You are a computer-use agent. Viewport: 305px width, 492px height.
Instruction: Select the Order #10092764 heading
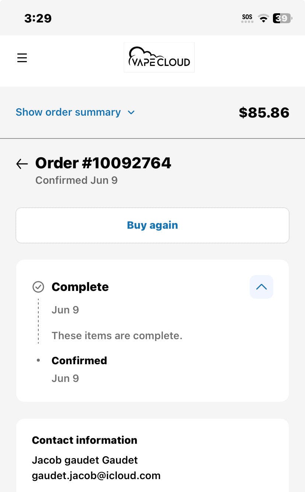[103, 163]
